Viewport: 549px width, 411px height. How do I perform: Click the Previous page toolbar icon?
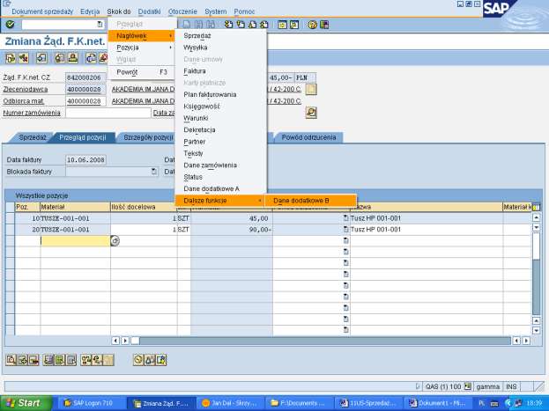point(241,25)
